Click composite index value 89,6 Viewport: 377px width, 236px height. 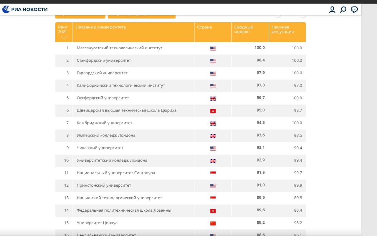tap(261, 210)
